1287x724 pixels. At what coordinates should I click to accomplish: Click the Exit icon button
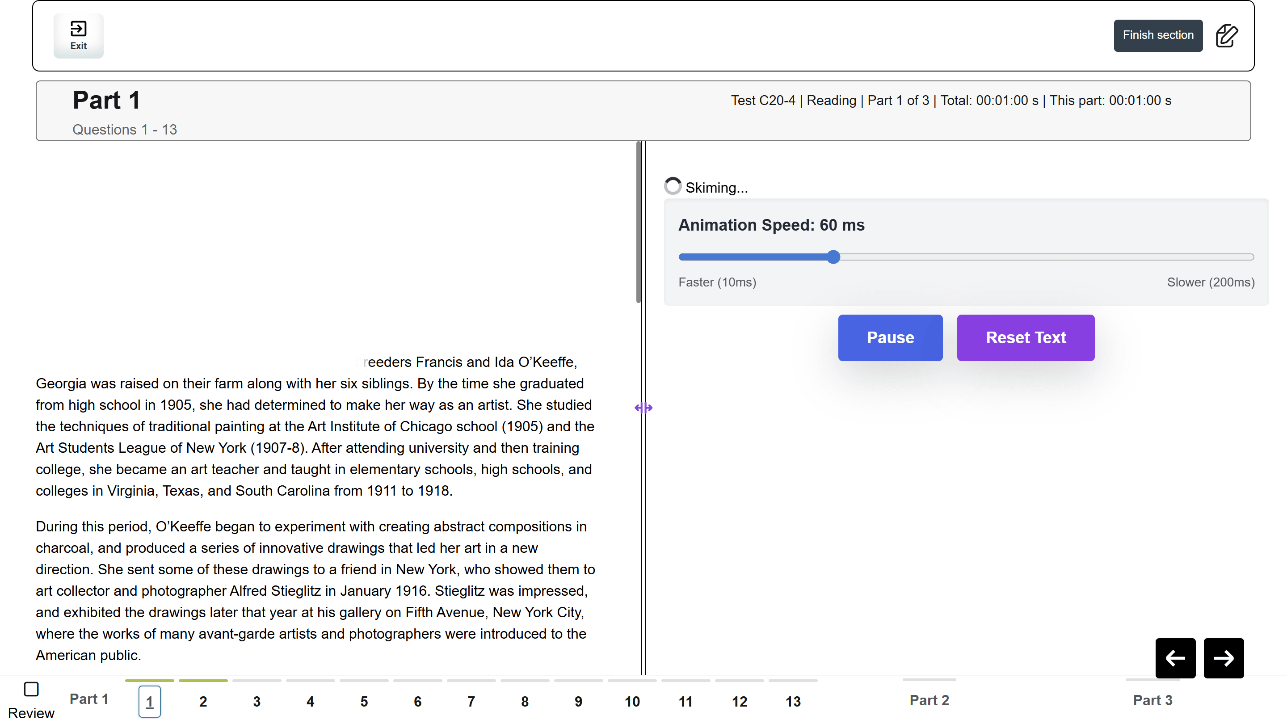(79, 35)
